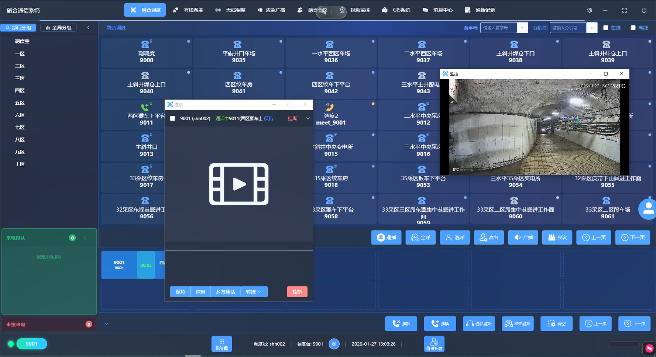Click the 通话监听 button
The image size is (656, 357).
click(479, 323)
